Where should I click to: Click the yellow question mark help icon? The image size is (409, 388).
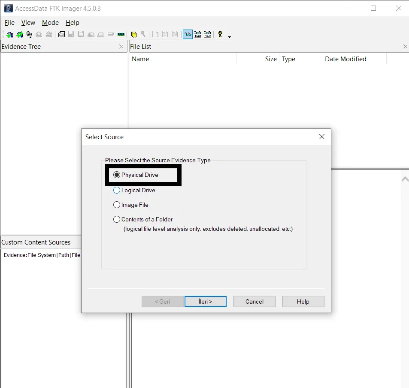[220, 34]
